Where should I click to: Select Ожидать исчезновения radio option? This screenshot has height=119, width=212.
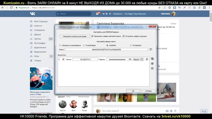pyautogui.click(x=60, y=45)
